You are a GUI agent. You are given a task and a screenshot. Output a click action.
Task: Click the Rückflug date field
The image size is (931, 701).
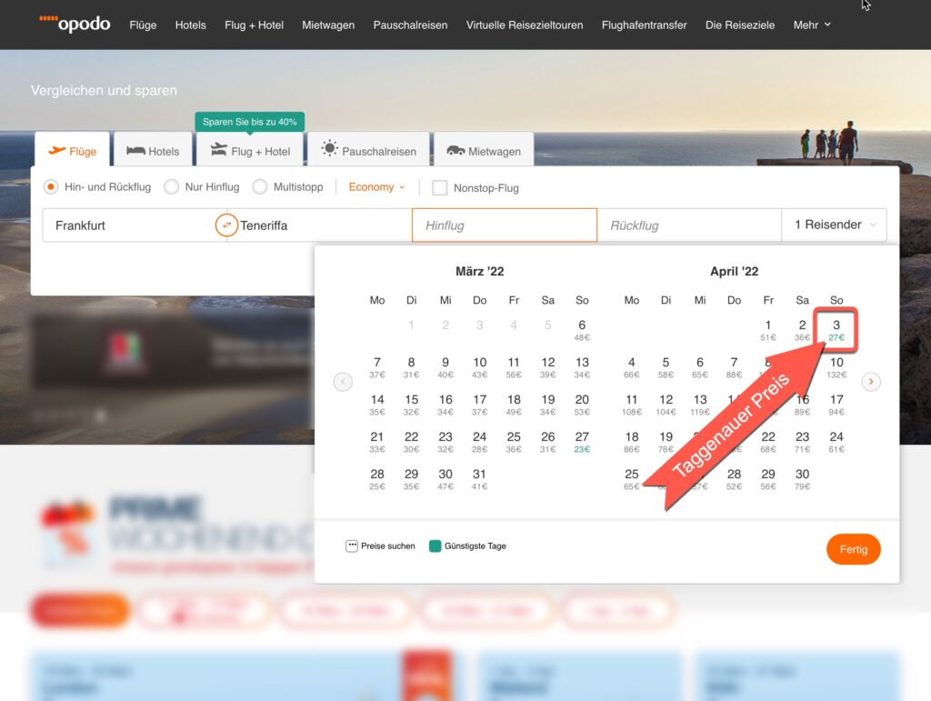click(x=688, y=225)
